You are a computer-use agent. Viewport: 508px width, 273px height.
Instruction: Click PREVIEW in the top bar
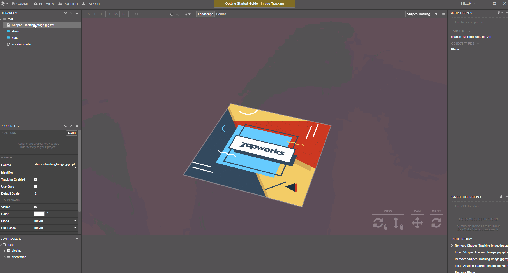pyautogui.click(x=44, y=4)
